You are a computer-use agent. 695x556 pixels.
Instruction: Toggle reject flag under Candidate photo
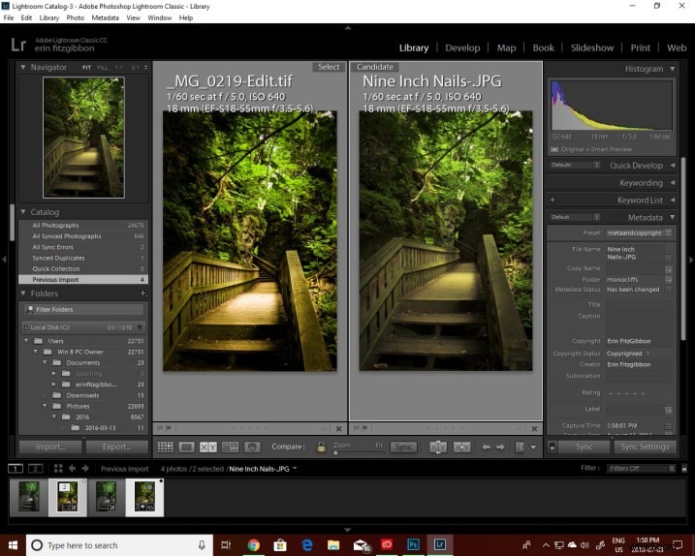point(364,428)
